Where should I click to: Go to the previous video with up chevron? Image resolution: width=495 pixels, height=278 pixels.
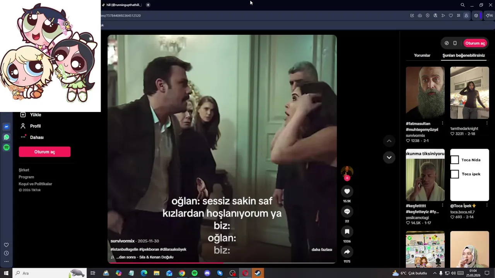pos(389,141)
